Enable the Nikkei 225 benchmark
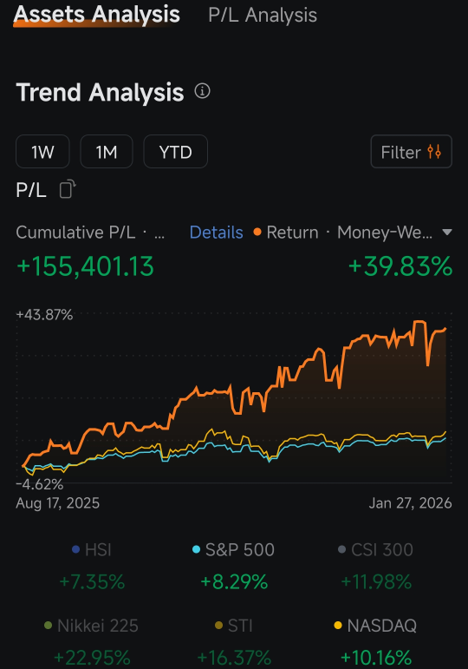Screen dimensions: 468x669 pyautogui.click(x=91, y=626)
